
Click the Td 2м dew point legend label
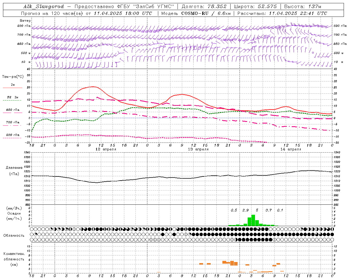13,97
